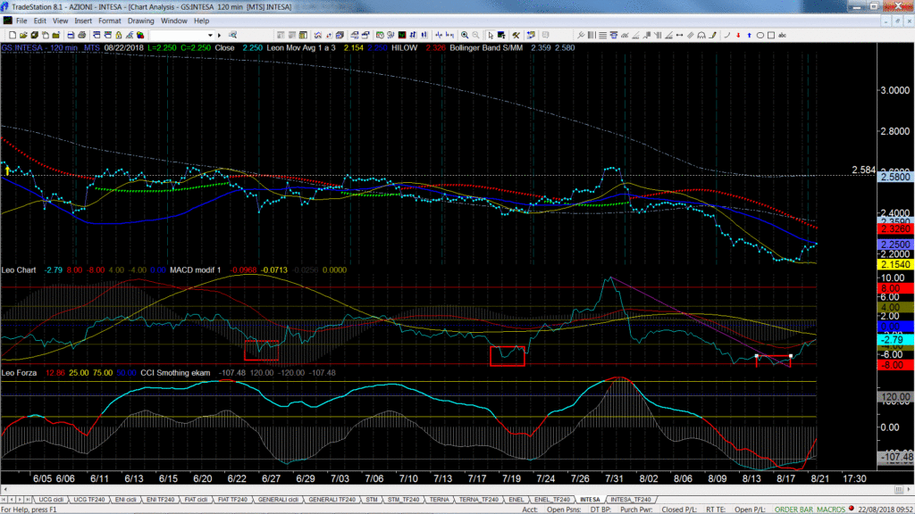Click the 2.3260 red price label
The height and width of the screenshot is (514, 915).
(895, 229)
